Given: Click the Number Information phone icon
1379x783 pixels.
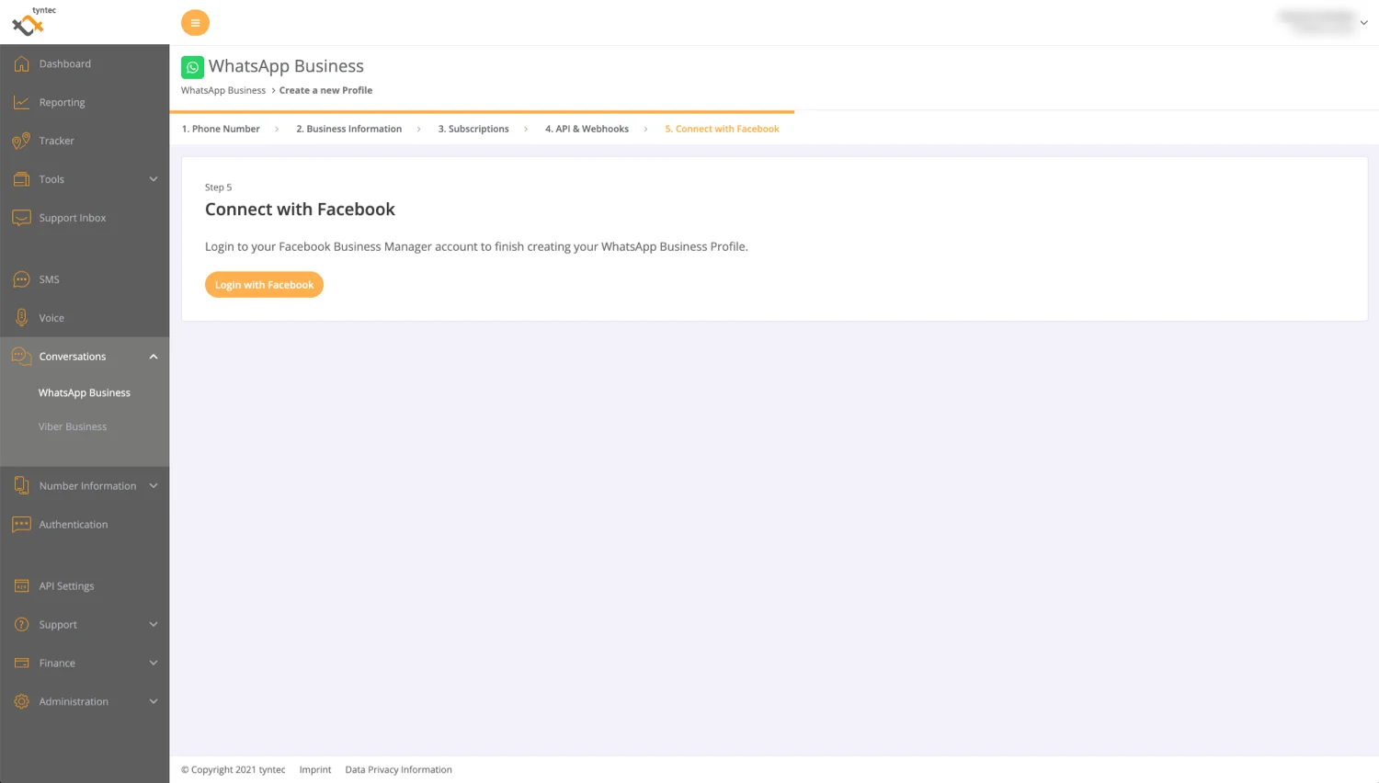Looking at the screenshot, I should pyautogui.click(x=21, y=486).
